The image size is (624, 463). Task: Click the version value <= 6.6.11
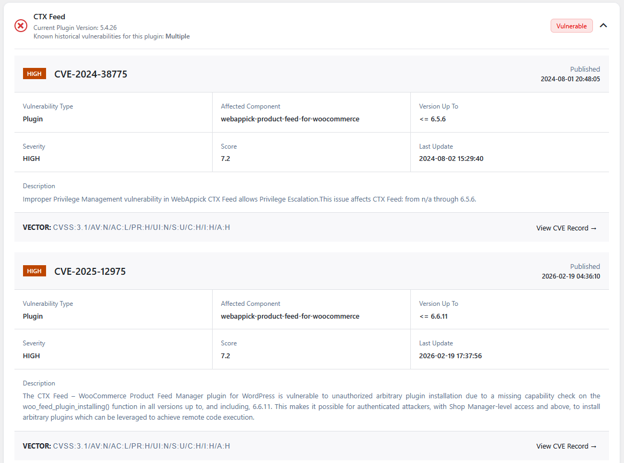(433, 316)
